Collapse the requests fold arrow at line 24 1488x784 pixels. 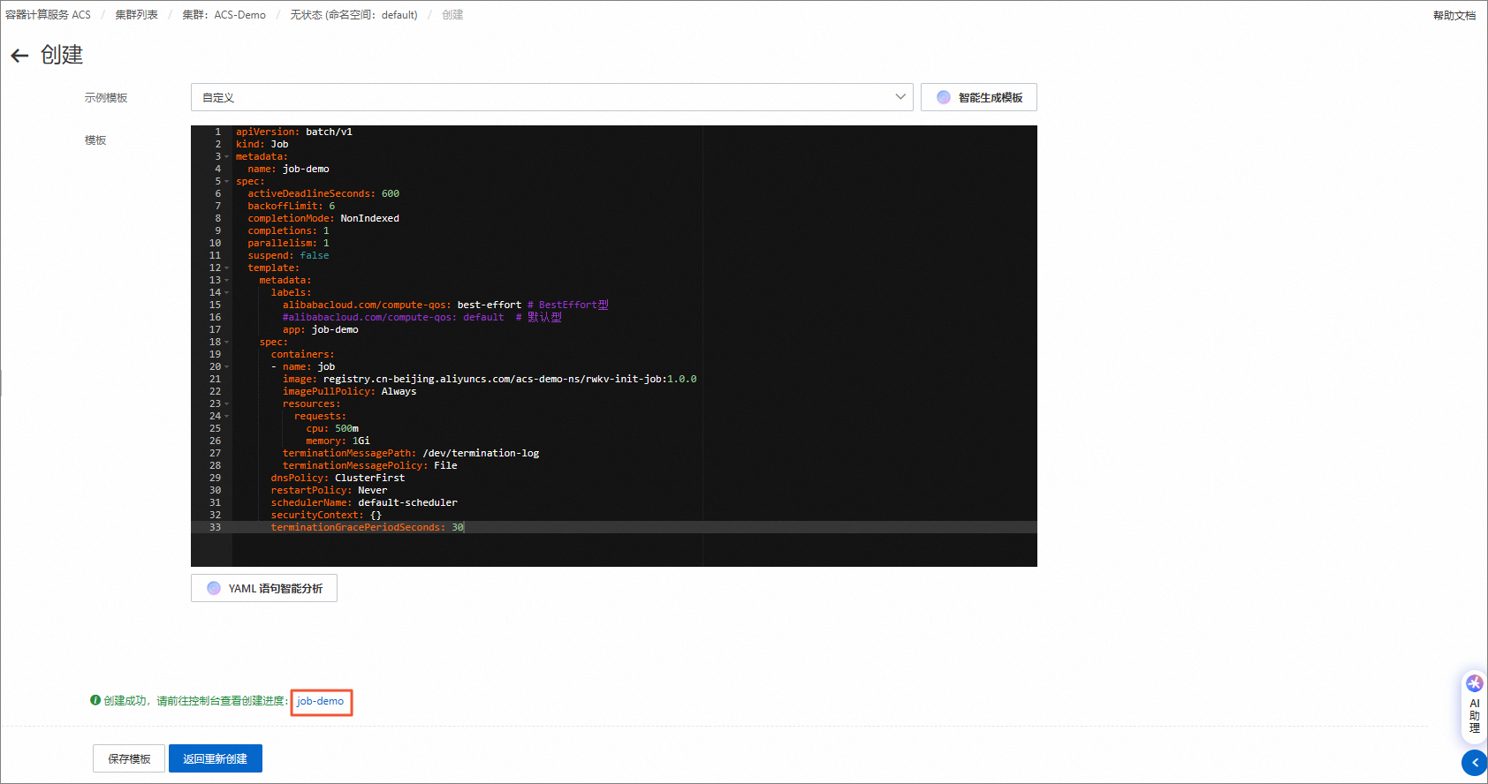point(227,416)
